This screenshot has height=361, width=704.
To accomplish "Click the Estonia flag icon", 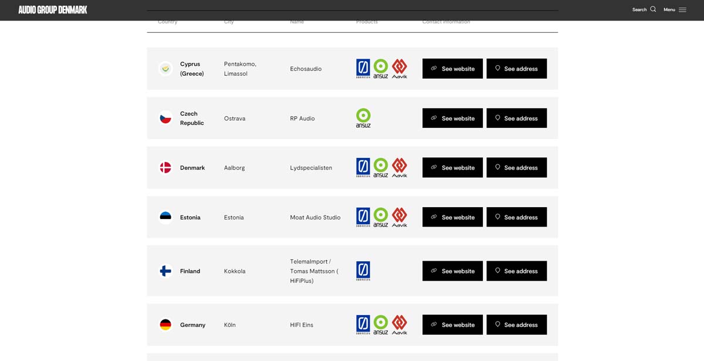I will pos(165,217).
